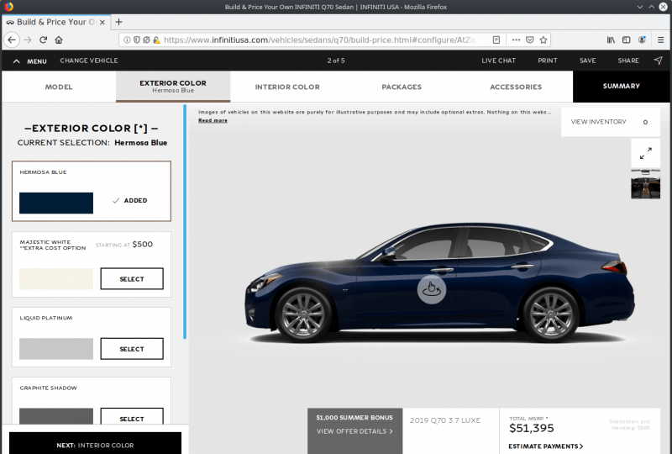Click the Liquid Platinum color swatch
672x454 pixels.
pos(56,349)
